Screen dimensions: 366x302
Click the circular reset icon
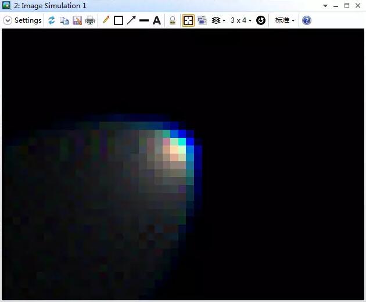(261, 20)
